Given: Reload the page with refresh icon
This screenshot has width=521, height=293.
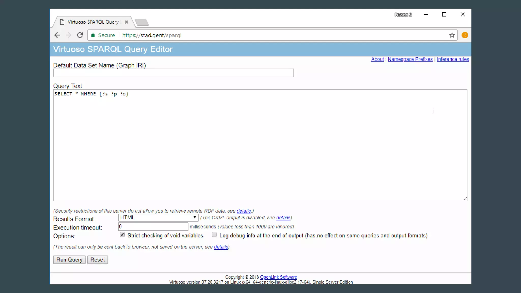Looking at the screenshot, I should pyautogui.click(x=80, y=35).
